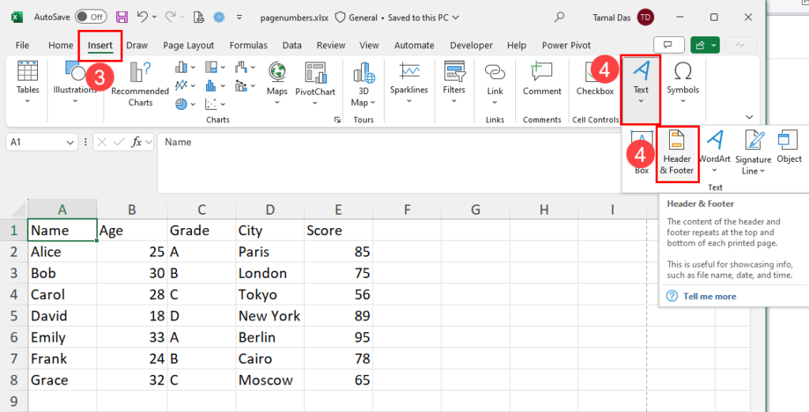This screenshot has height=412, width=809.
Task: Click the sensitivity shield General label
Action: point(356,17)
